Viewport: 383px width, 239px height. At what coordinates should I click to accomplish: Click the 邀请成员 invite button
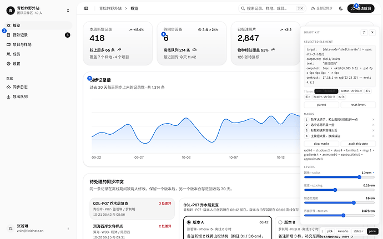(361, 8)
